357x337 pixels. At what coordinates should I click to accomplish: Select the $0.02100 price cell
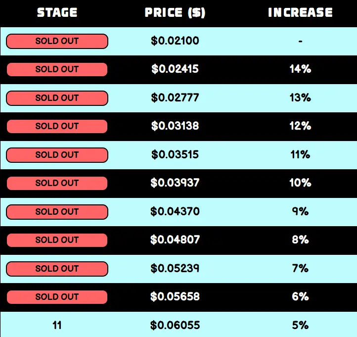tap(175, 41)
